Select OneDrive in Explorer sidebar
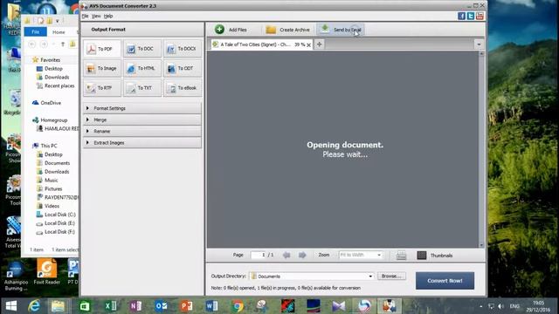 [x=51, y=103]
